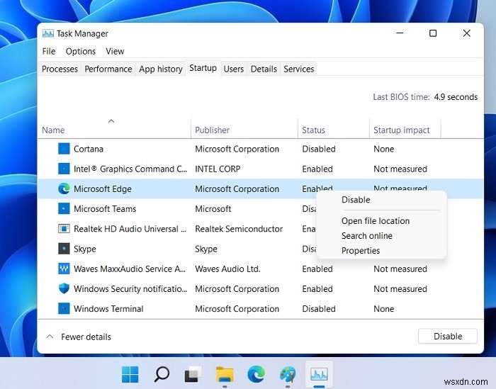This screenshot has height=389, width=496.
Task: Click the INTEL CORP publisher cell
Action: (218, 169)
